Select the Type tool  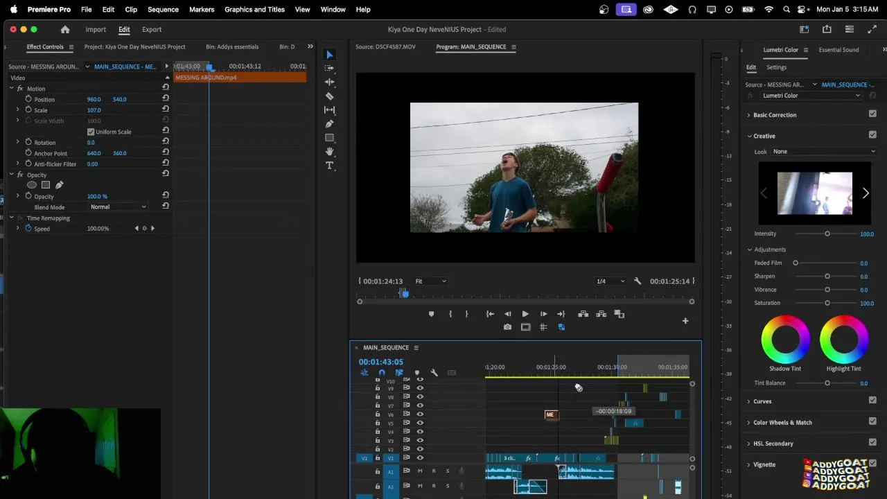(x=330, y=166)
